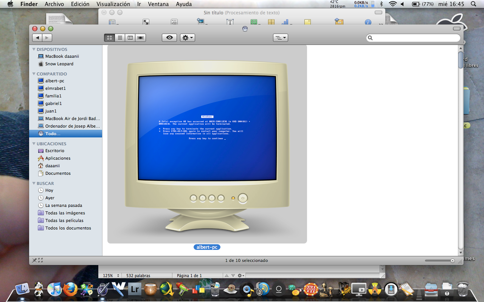Select the albert-pc blue screen monitor icon
Image resolution: width=484 pixels, height=302 pixels.
click(207, 143)
